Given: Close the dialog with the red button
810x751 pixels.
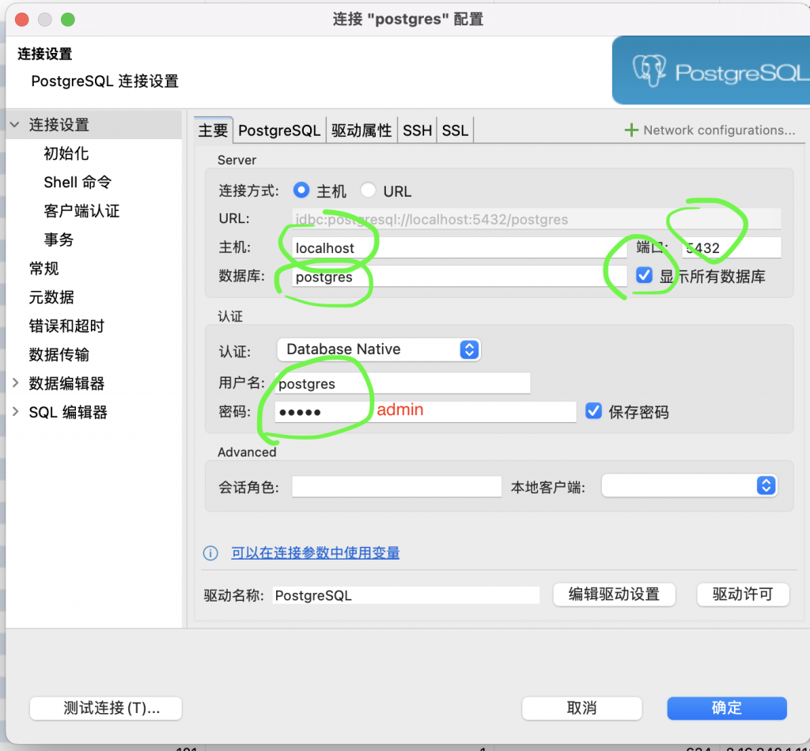Looking at the screenshot, I should [21, 20].
